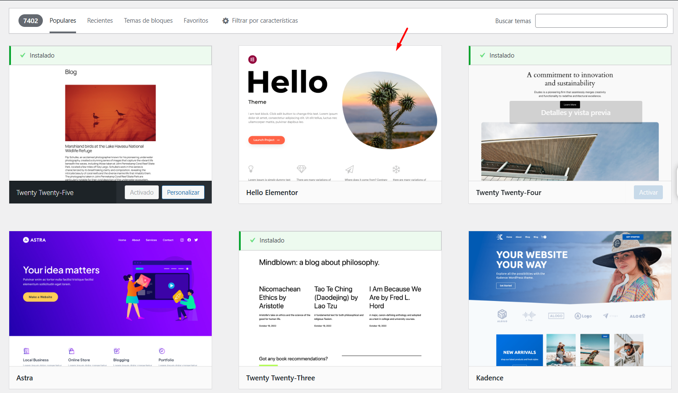
Task: Focus the Buscar temas search field
Action: coord(601,21)
